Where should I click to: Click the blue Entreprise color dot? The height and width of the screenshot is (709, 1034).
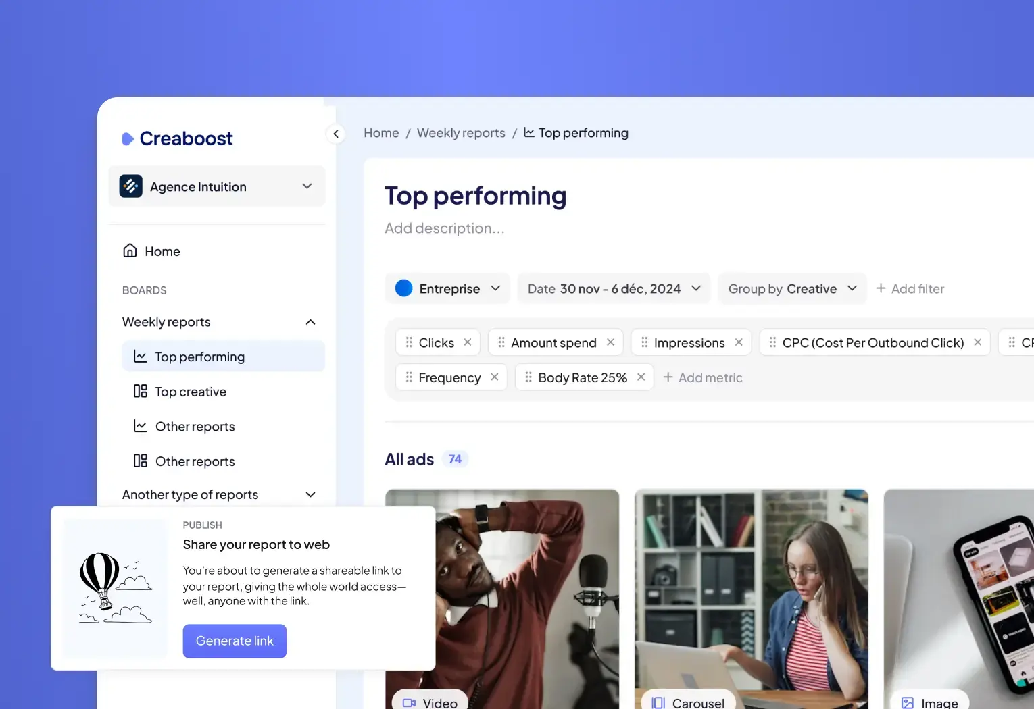(x=403, y=288)
